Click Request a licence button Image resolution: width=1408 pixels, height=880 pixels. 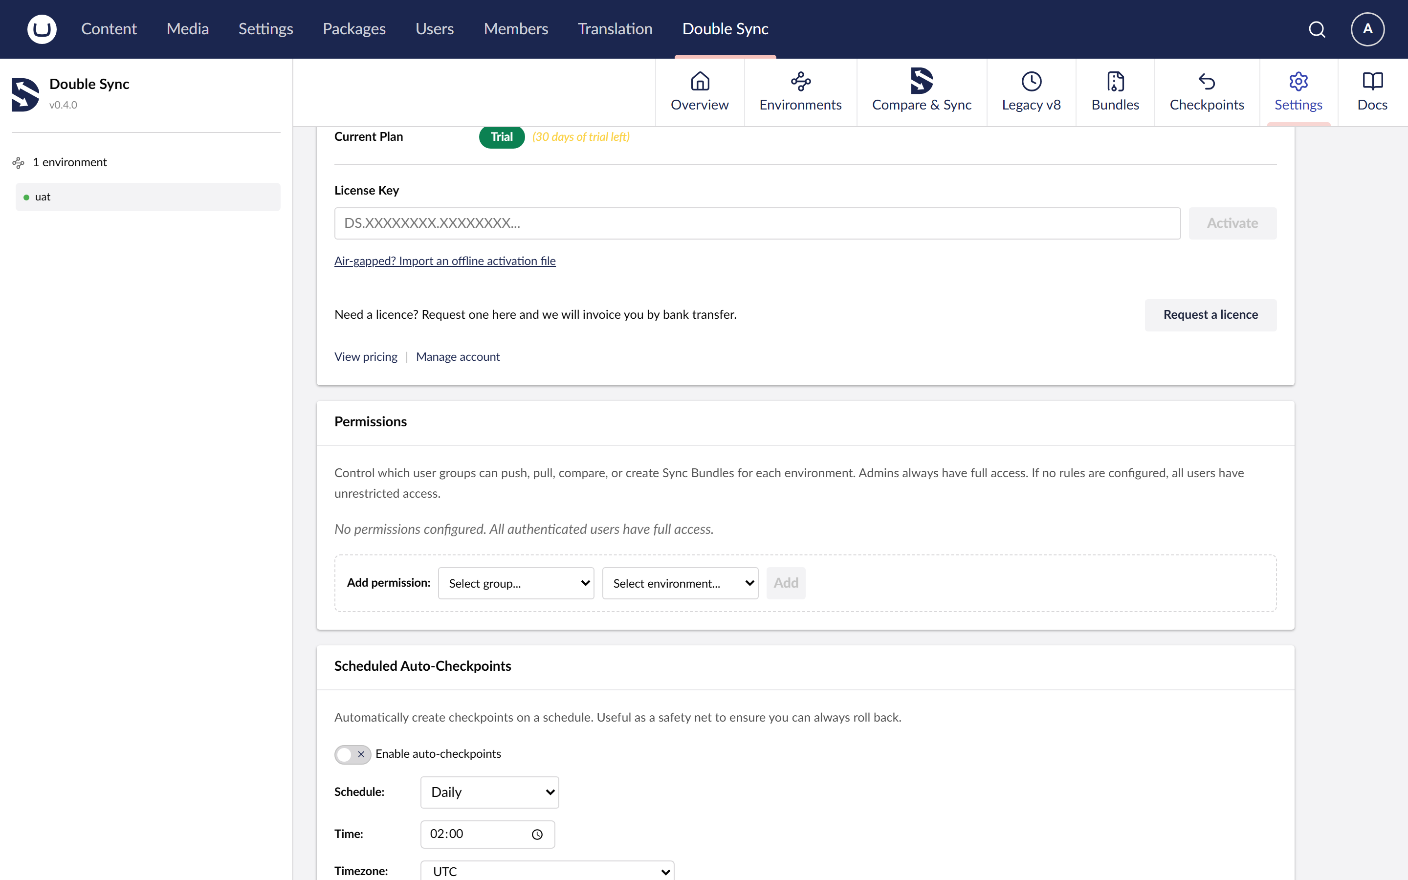click(1210, 315)
